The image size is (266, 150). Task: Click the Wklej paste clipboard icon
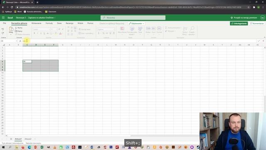[11, 29]
